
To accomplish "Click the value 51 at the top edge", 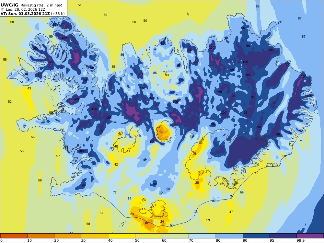I will coord(80,5).
